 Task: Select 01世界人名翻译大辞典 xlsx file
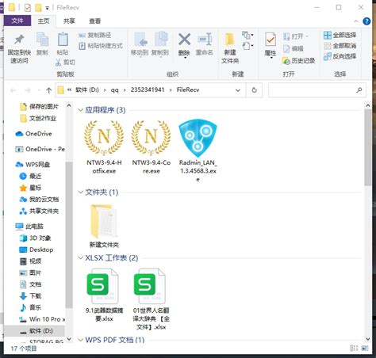[x=151, y=299]
